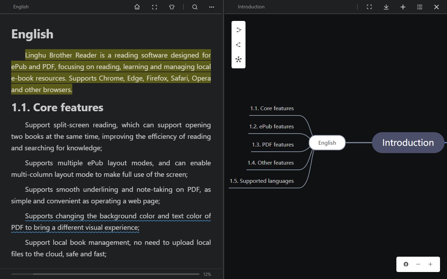Jump to 1.1. Core features node
Viewport: 447px width, 279px height.
pos(272,108)
